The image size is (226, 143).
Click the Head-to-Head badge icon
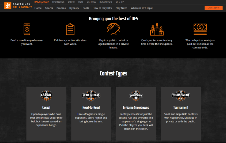[x=91, y=95]
